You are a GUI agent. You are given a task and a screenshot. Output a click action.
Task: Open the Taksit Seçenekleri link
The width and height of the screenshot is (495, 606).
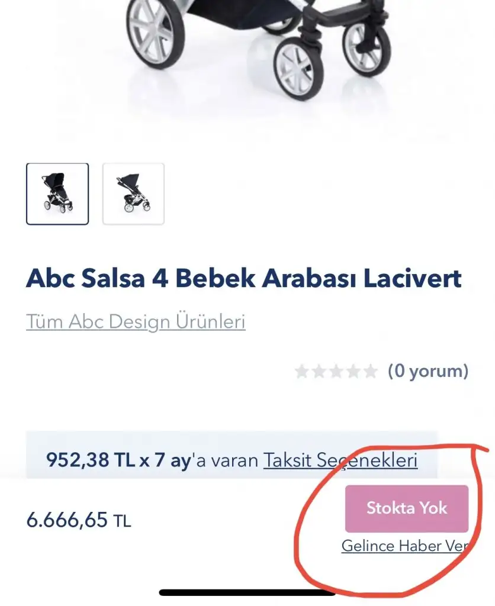340,460
